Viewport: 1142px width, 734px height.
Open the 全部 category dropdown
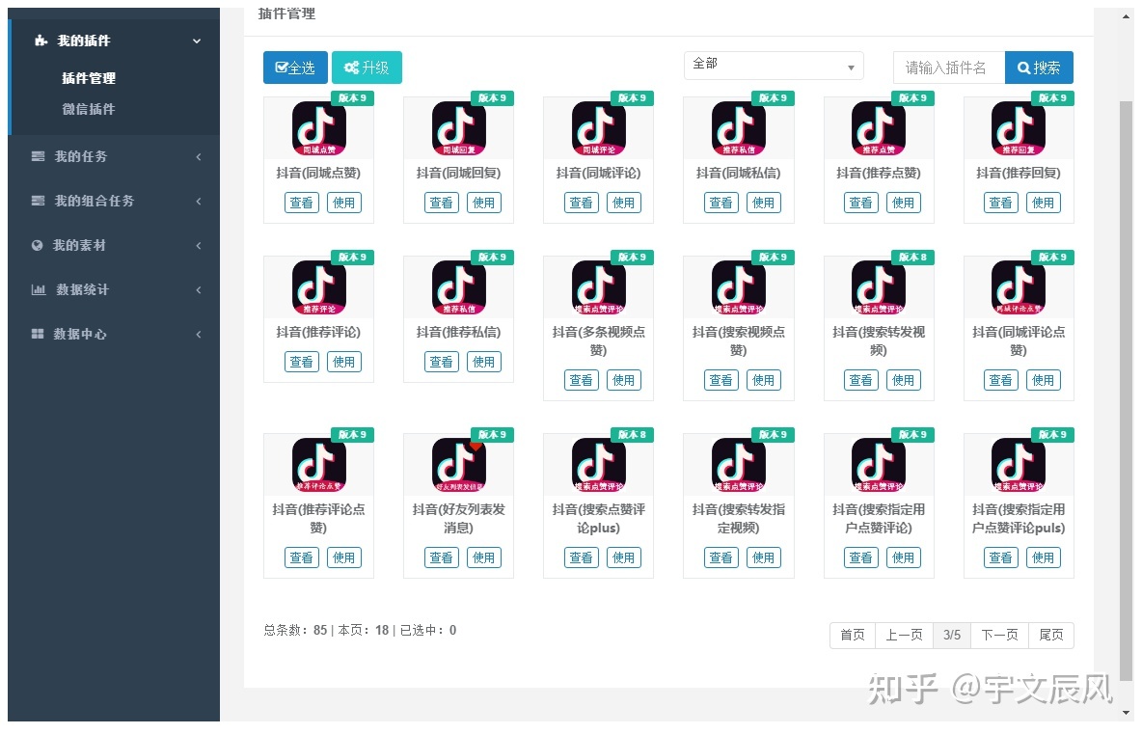click(x=773, y=66)
